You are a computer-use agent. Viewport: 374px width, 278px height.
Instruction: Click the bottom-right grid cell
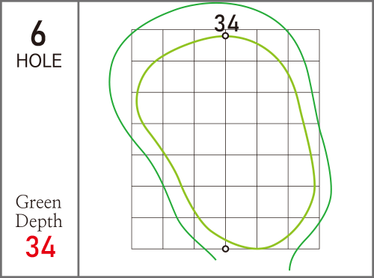point(304,233)
